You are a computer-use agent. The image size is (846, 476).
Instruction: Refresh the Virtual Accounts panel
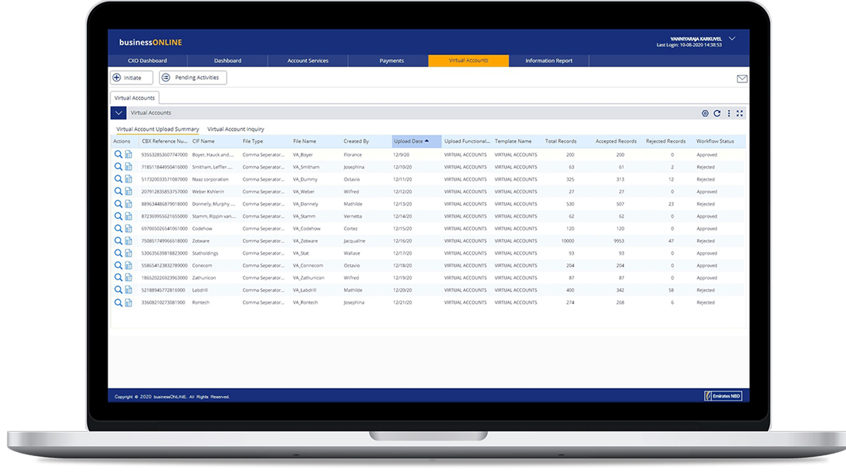point(717,113)
